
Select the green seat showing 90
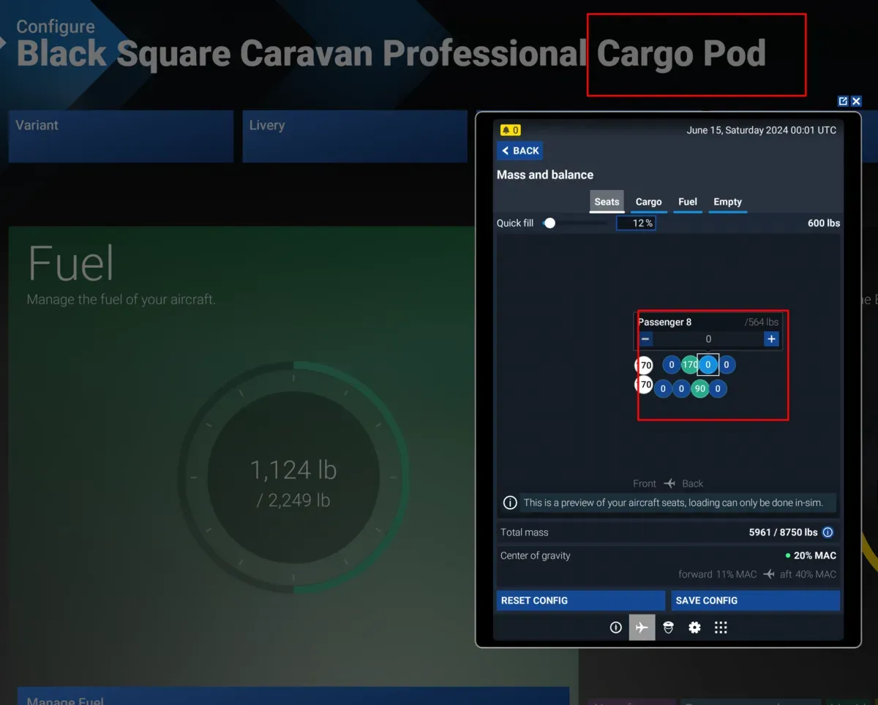700,388
